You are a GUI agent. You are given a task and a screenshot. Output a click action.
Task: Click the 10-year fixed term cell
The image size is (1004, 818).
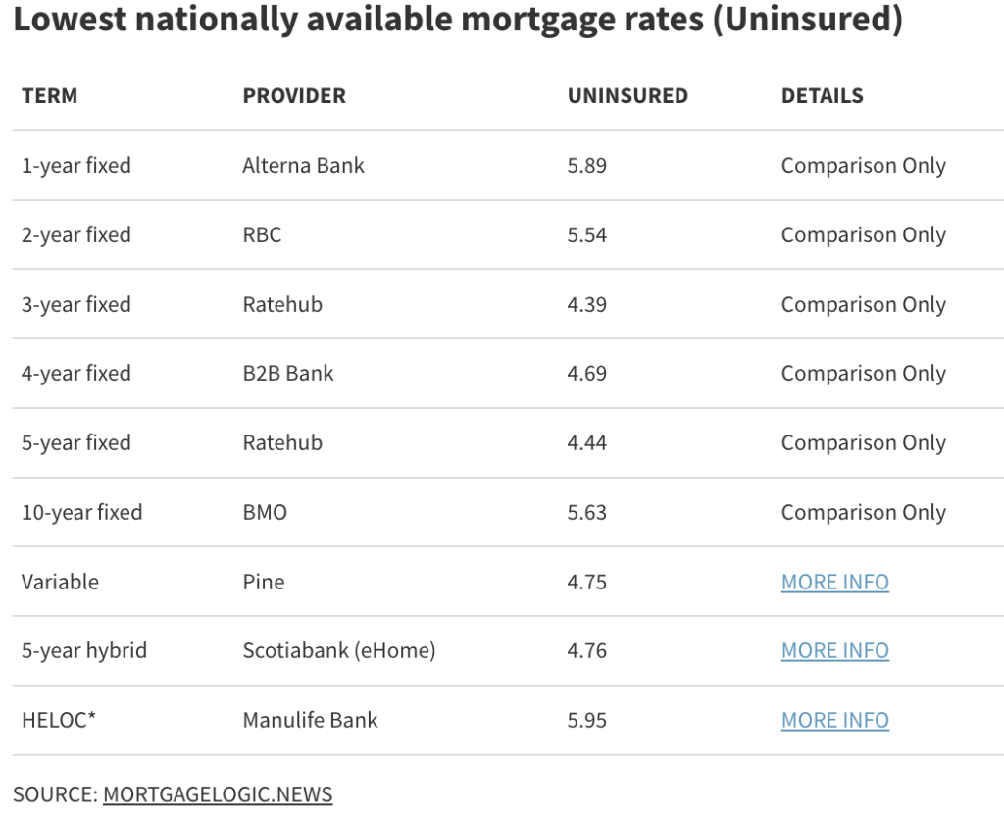(81, 512)
